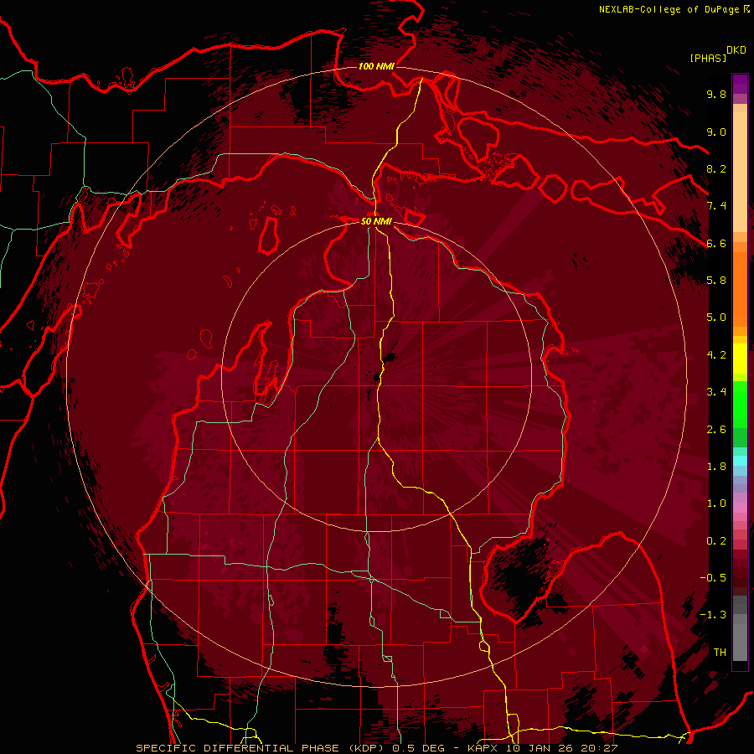Select the -0.5 scale value
754x754 pixels.
[x=713, y=577]
